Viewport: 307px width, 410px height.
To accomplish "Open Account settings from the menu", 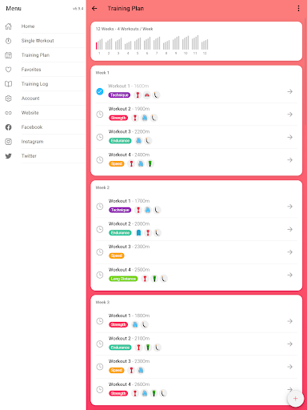I will click(x=43, y=98).
